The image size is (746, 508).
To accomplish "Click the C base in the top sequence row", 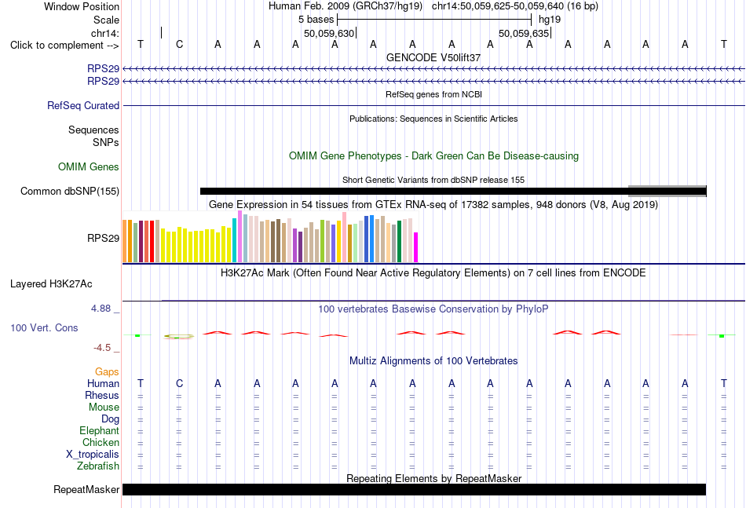I will 179,44.
